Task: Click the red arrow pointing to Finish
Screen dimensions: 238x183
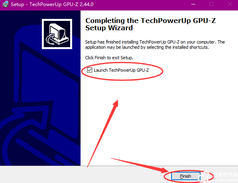Action: pyautogui.click(x=140, y=165)
